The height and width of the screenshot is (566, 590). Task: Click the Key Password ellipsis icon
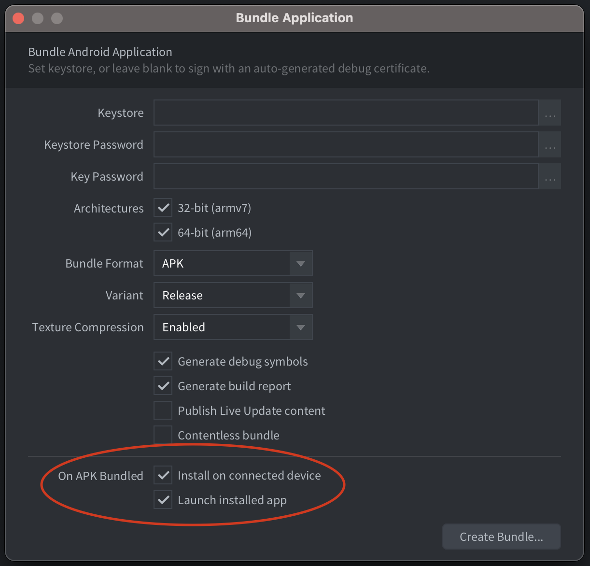(549, 176)
